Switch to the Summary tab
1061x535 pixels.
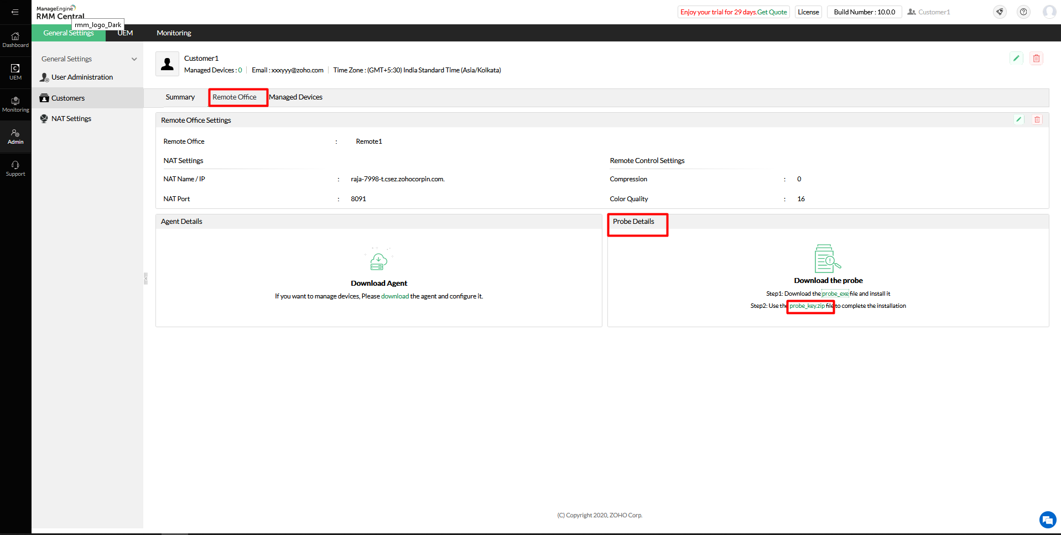(180, 97)
